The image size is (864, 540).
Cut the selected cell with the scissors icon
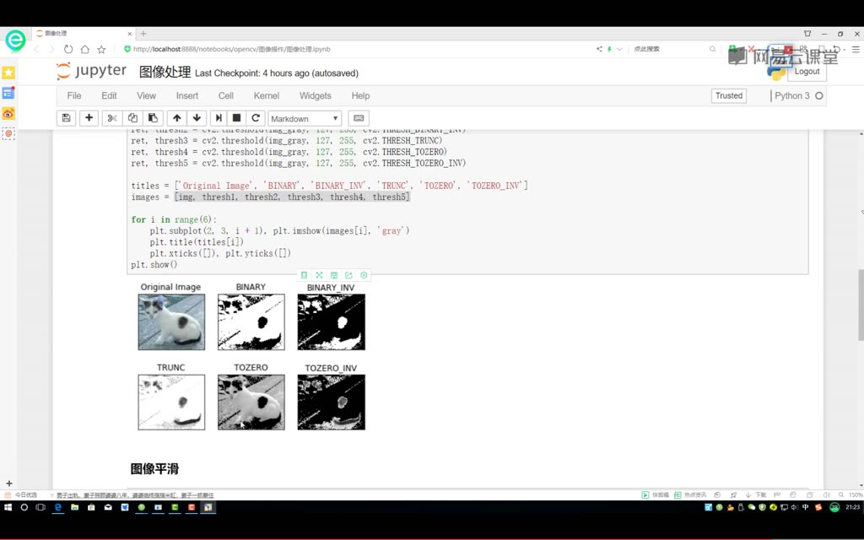pos(112,118)
